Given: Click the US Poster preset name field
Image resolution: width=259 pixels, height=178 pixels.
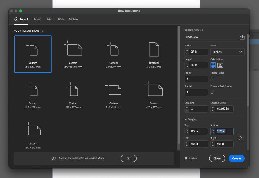Looking at the screenshot, I should (211, 37).
